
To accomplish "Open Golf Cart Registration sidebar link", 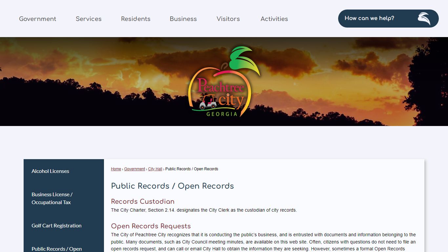I will [64, 225].
